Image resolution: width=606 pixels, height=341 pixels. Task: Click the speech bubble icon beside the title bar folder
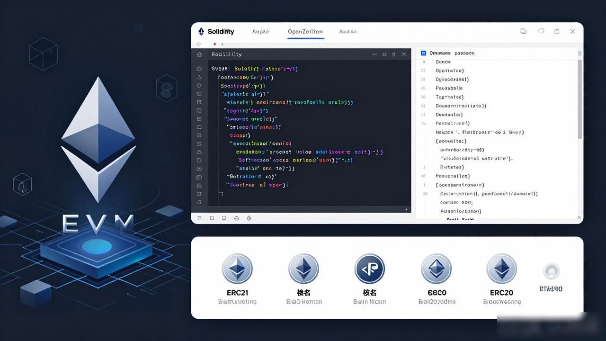click(x=541, y=31)
